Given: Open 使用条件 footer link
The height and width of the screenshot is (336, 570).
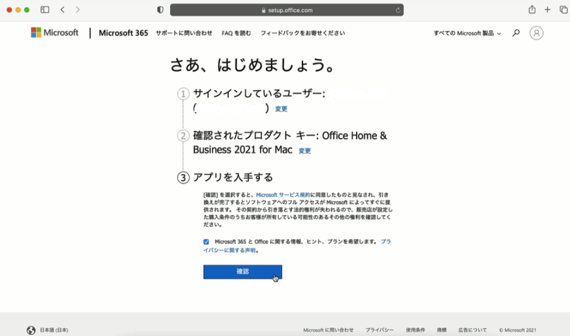Looking at the screenshot, I should 415,330.
